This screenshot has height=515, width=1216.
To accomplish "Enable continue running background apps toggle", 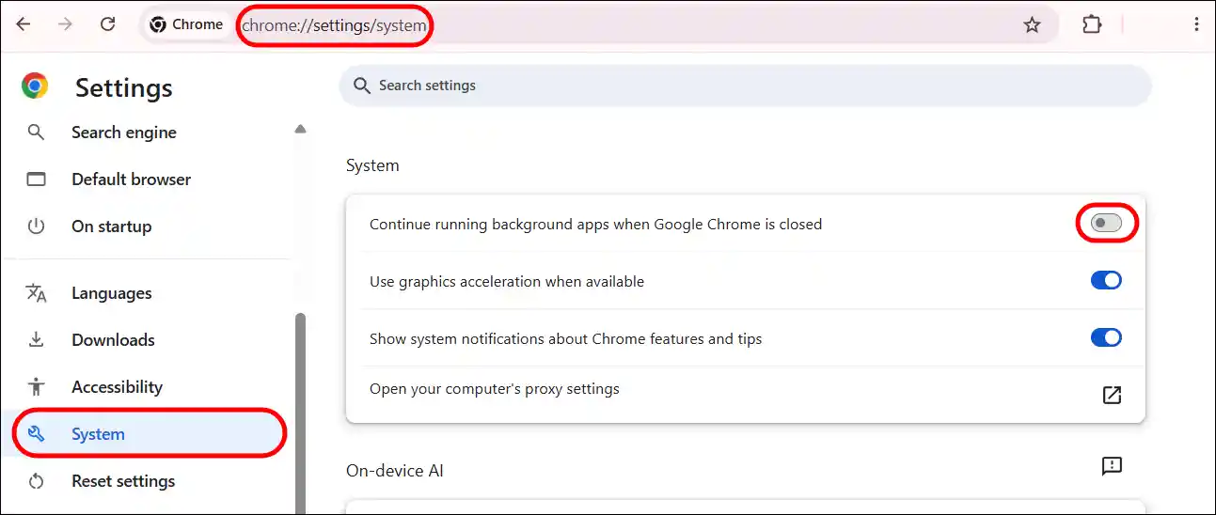I will pos(1106,224).
